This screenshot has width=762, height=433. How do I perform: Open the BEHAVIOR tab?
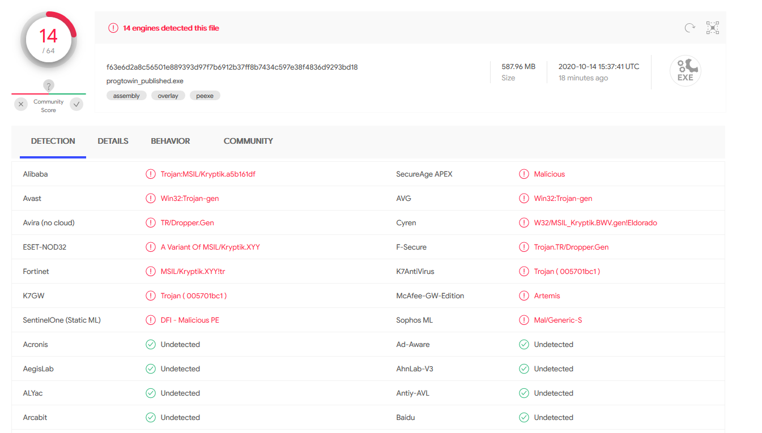pos(171,142)
